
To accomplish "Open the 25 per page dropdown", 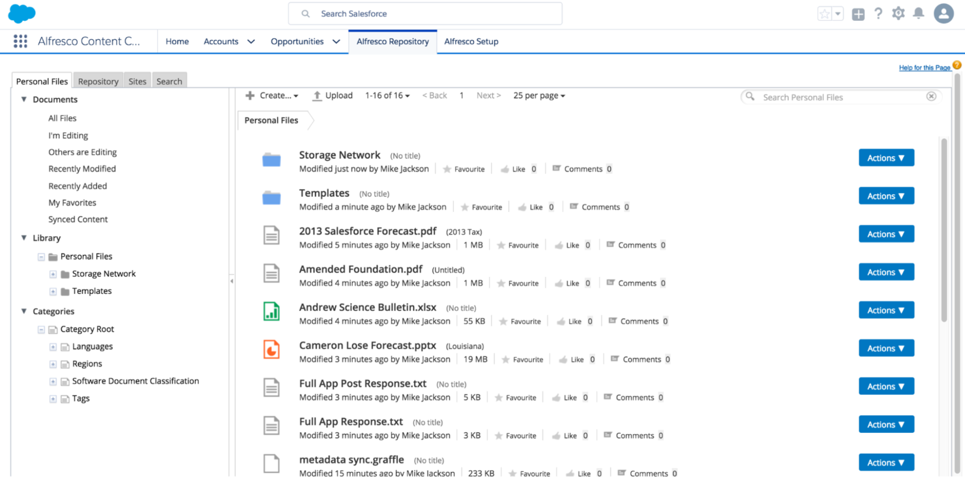I will click(x=539, y=95).
